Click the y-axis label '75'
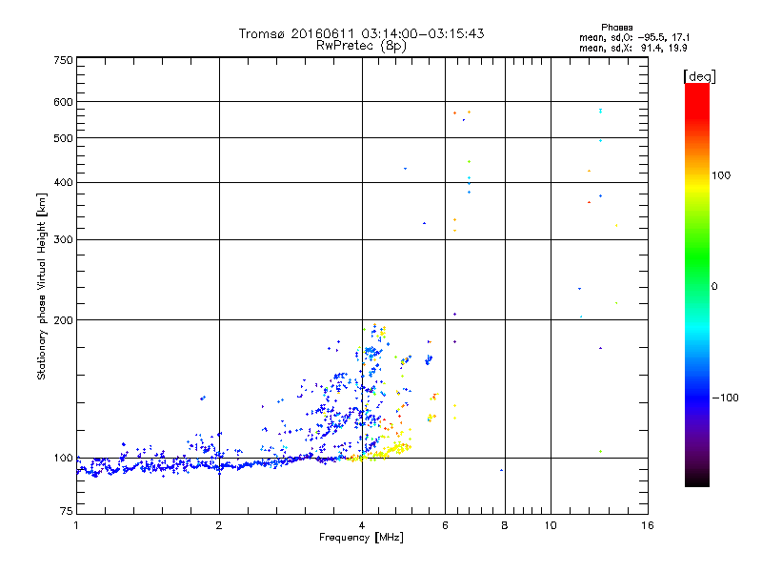The image size is (762, 572). pos(67,511)
